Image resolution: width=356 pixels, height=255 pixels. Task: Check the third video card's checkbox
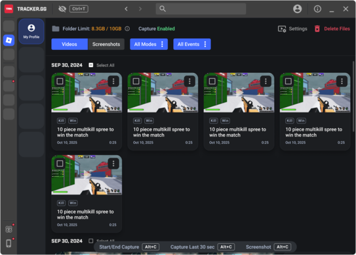[x=212, y=81]
